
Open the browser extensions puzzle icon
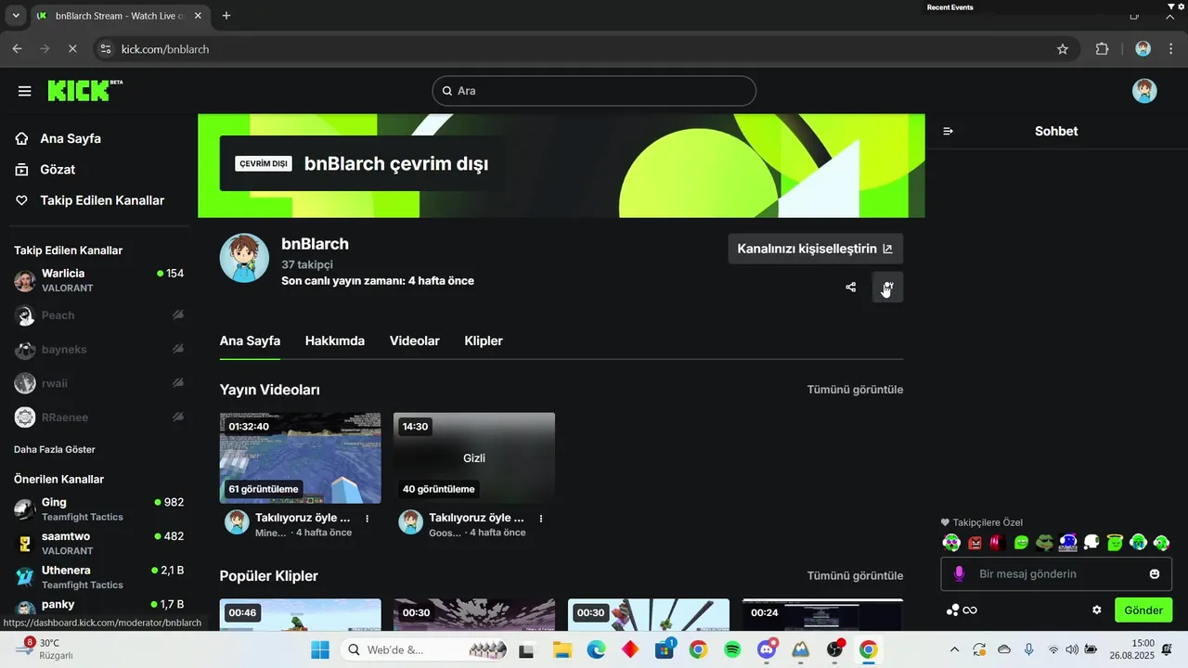pos(1103,49)
